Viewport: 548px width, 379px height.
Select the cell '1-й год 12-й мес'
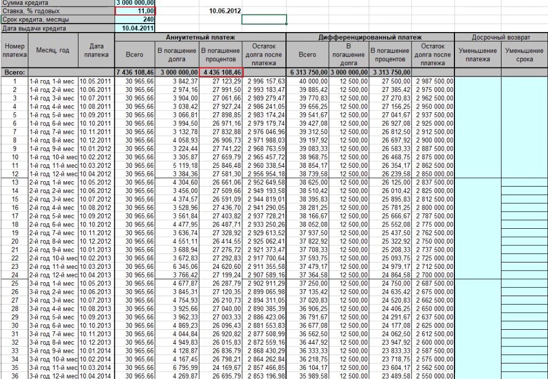pyautogui.click(x=53, y=174)
